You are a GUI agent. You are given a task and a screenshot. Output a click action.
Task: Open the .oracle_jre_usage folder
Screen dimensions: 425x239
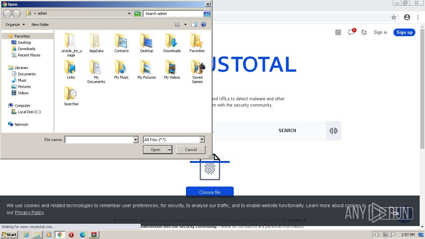[71, 44]
